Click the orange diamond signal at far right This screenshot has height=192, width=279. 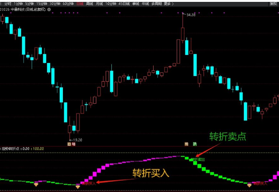coord(249,185)
